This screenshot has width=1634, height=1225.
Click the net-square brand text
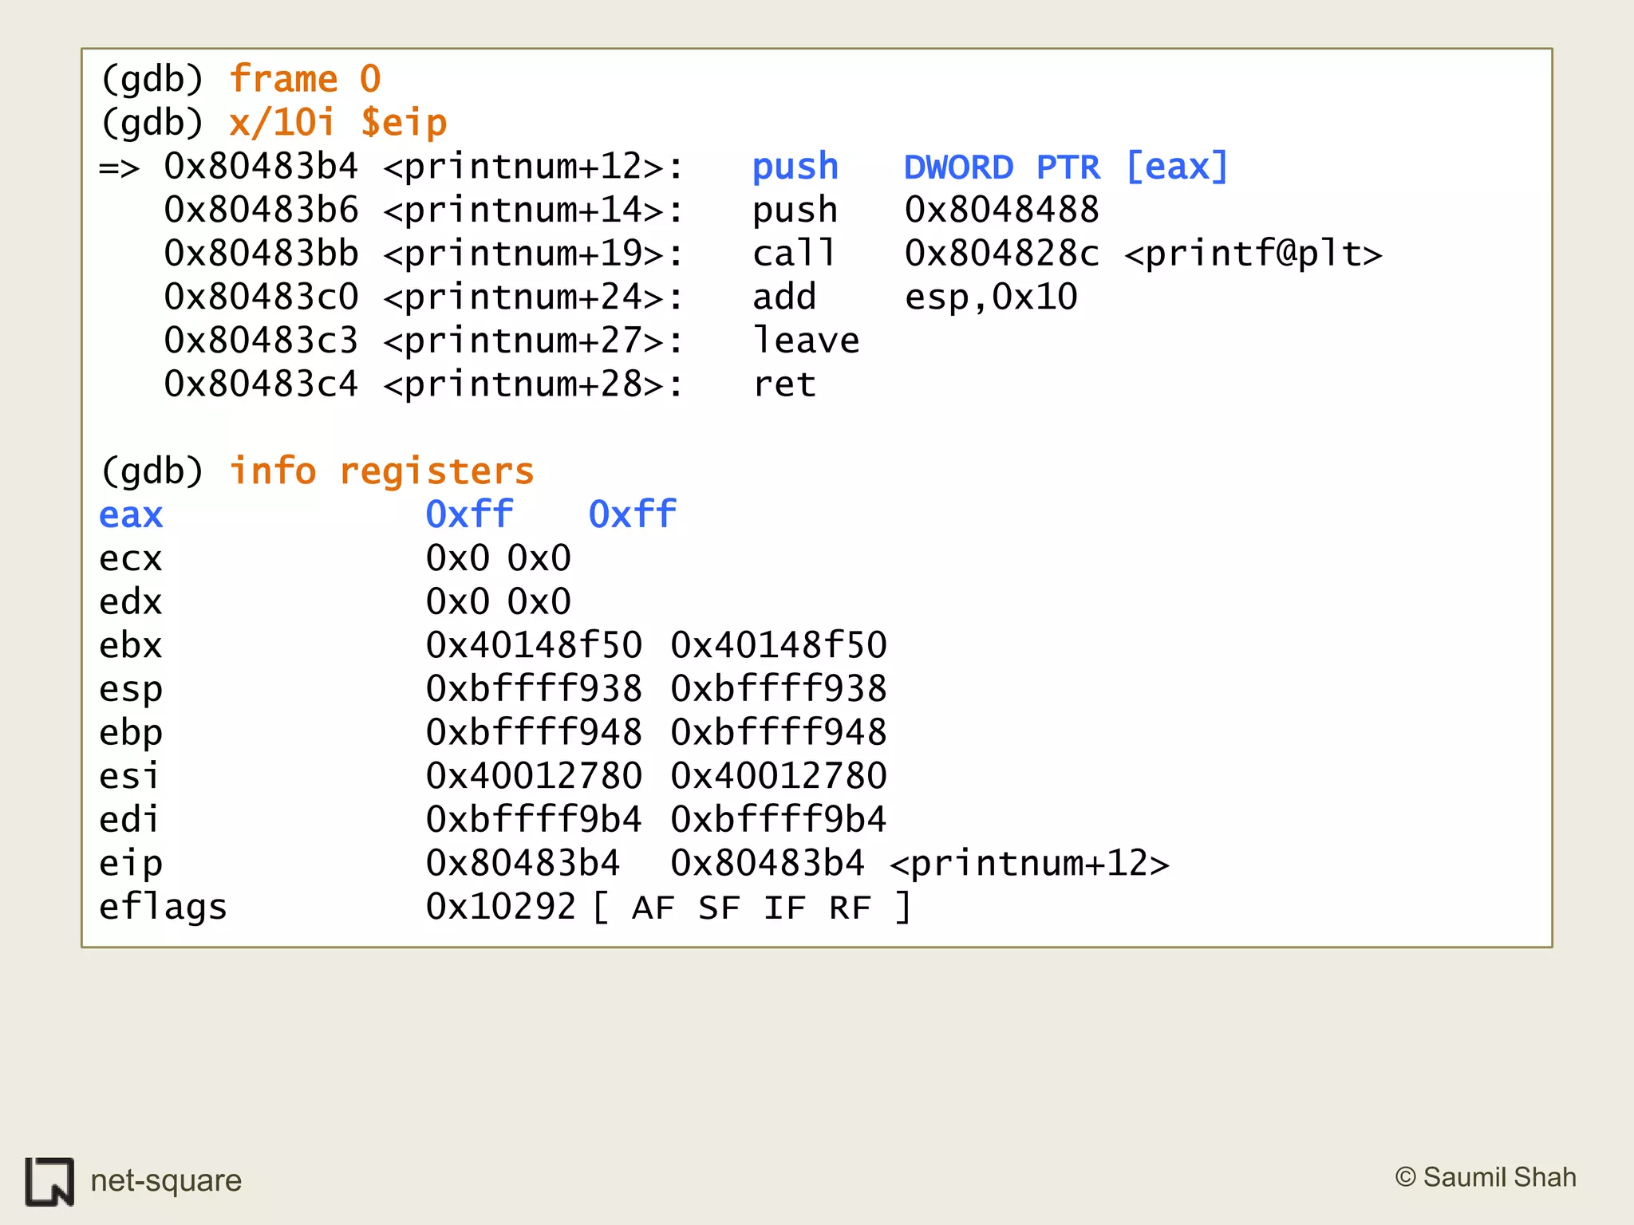point(166,1180)
